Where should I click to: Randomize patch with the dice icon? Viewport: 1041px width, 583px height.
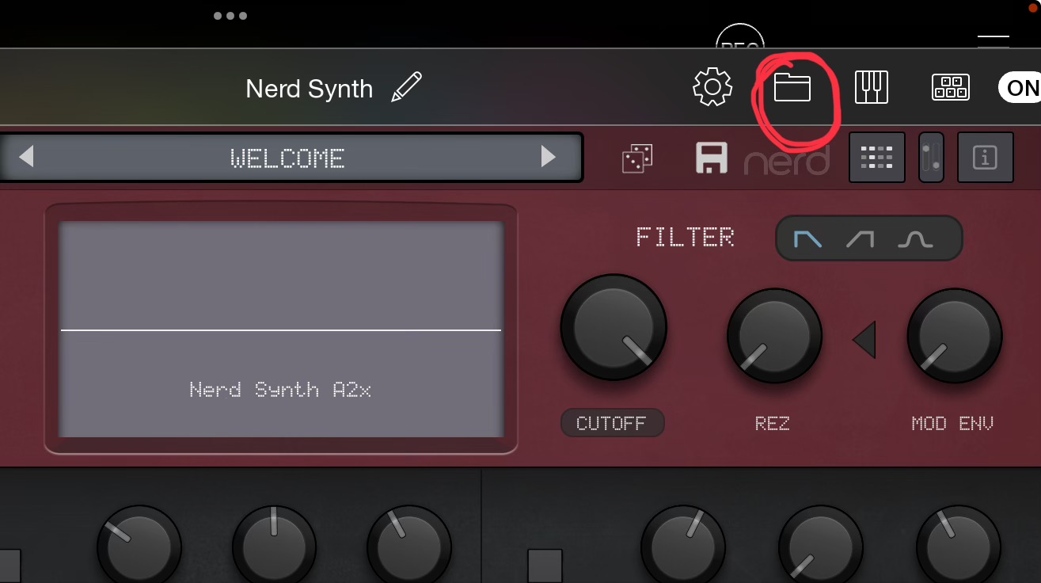pos(637,158)
